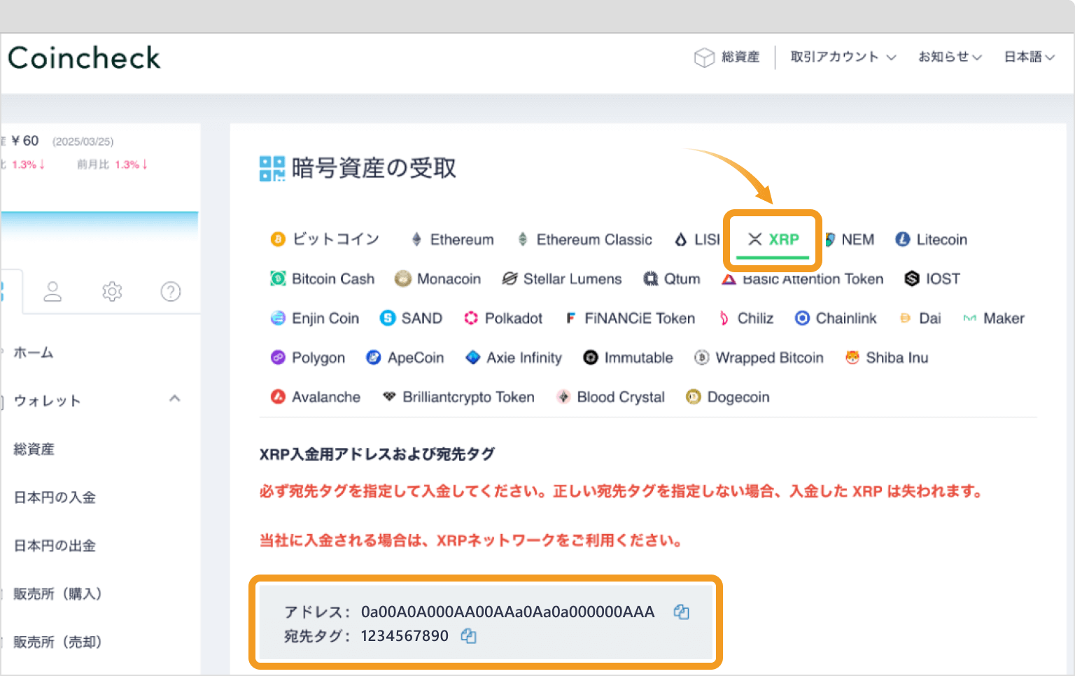This screenshot has width=1075, height=676.
Task: Expand the 取引アカウント dropdown
Action: [x=843, y=57]
